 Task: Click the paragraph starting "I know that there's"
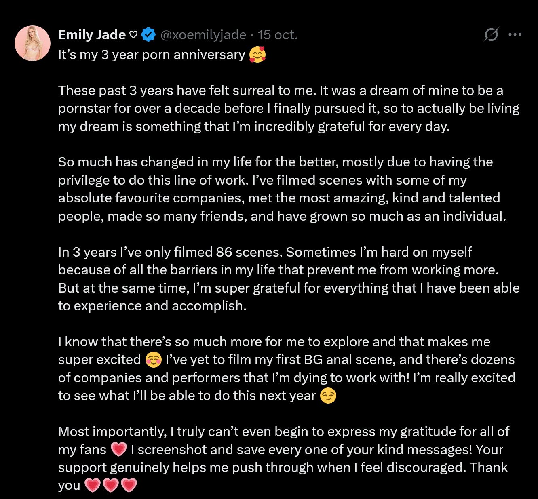pyautogui.click(x=283, y=368)
